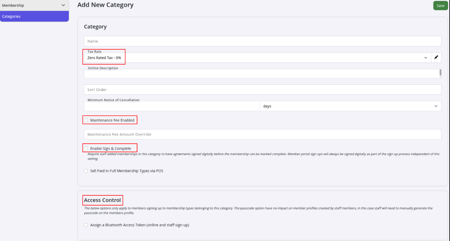
Task: Focus the Name input field
Action: pos(262,41)
